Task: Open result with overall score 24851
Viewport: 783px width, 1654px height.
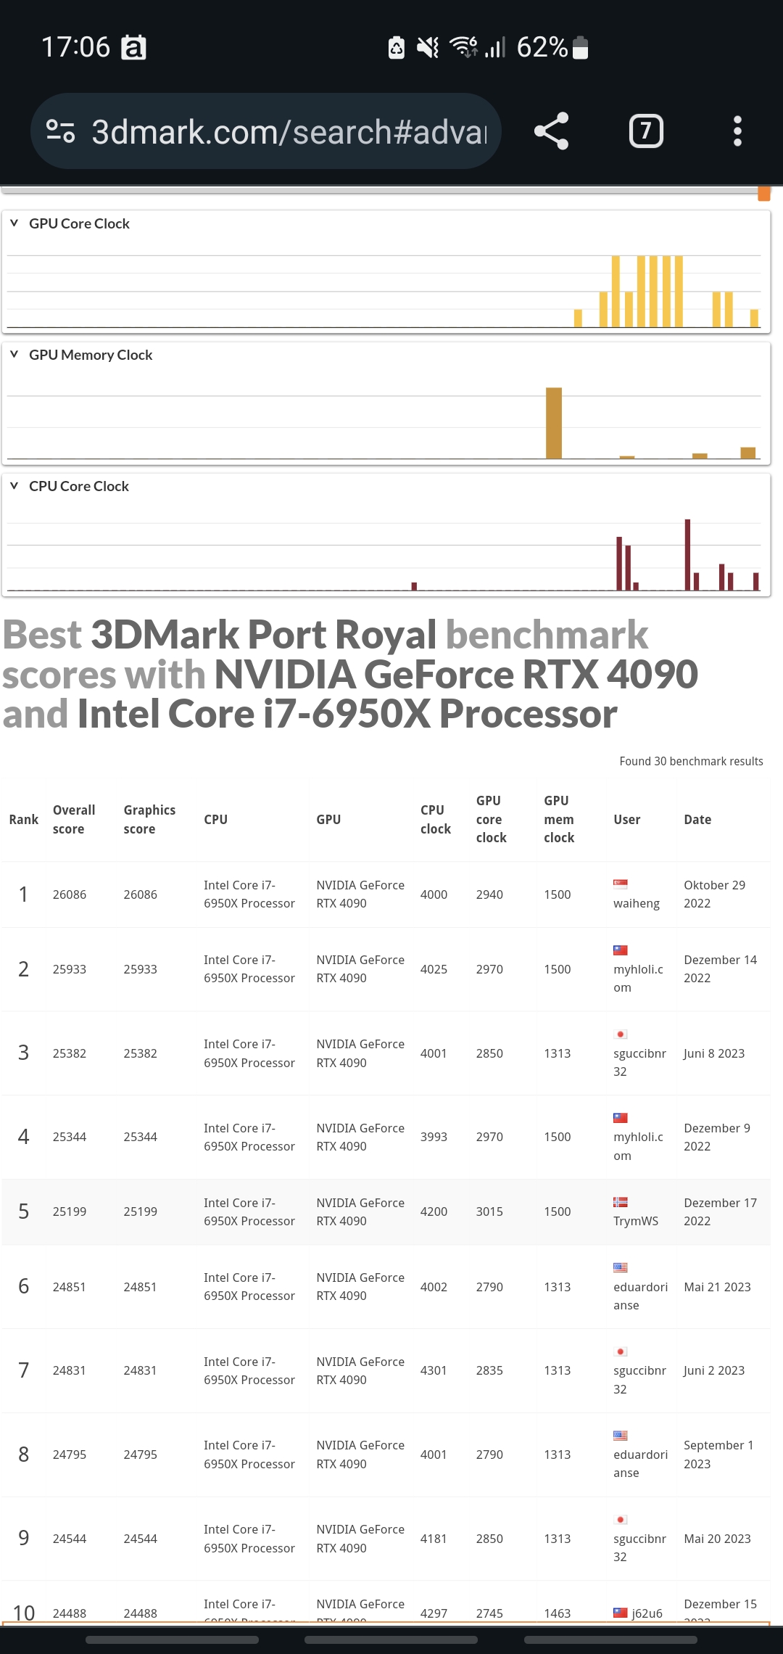Action: (x=69, y=1287)
